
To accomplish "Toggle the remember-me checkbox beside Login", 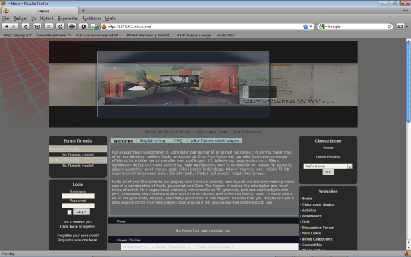I will tap(69, 212).
